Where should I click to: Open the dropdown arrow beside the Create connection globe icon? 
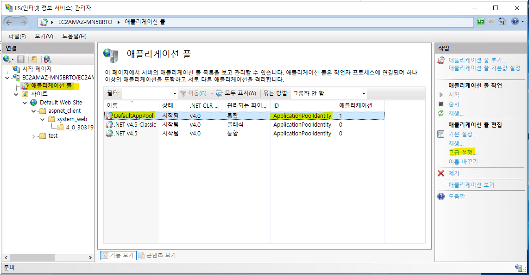tap(13, 60)
